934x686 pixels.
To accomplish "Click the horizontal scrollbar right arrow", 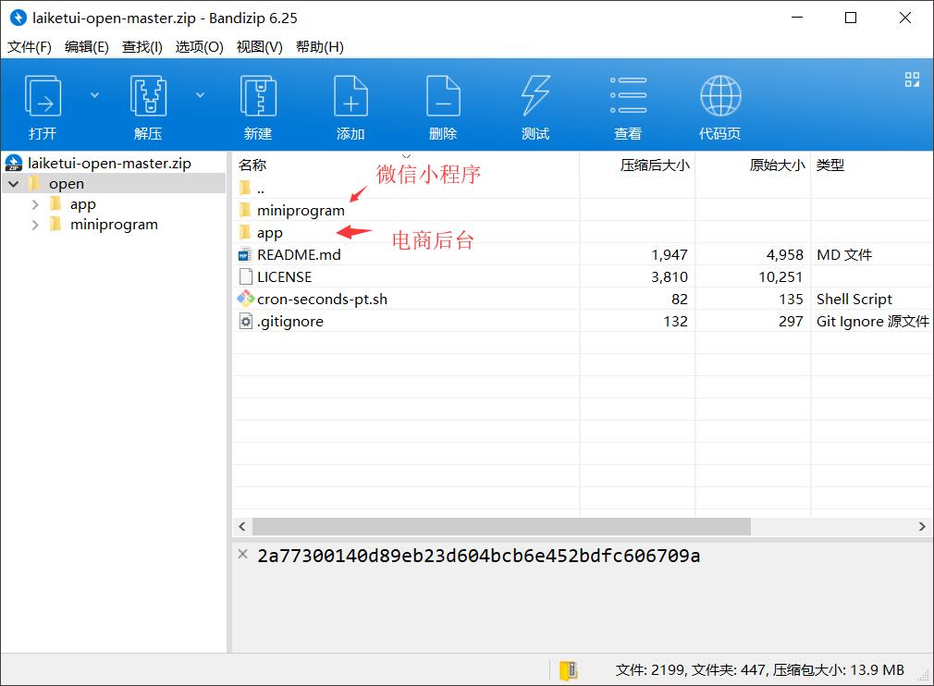I will pyautogui.click(x=922, y=526).
